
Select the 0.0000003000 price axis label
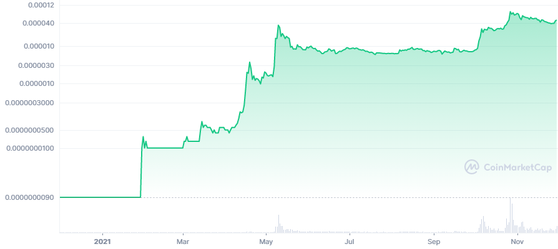coord(32,103)
